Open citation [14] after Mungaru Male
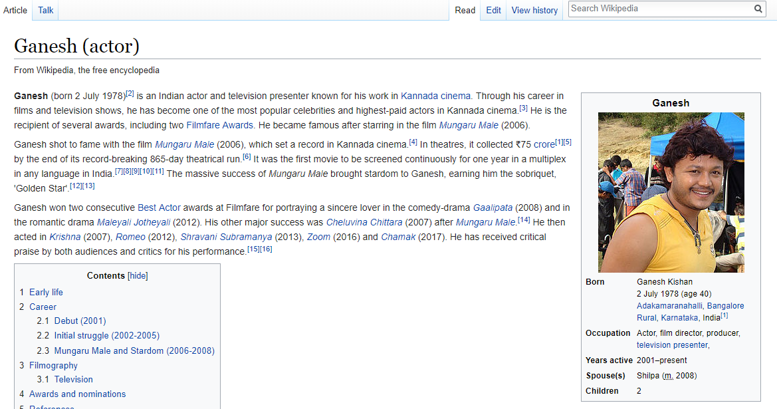The image size is (777, 409). [x=524, y=219]
